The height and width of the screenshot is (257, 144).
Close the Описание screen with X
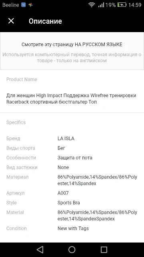[11, 21]
